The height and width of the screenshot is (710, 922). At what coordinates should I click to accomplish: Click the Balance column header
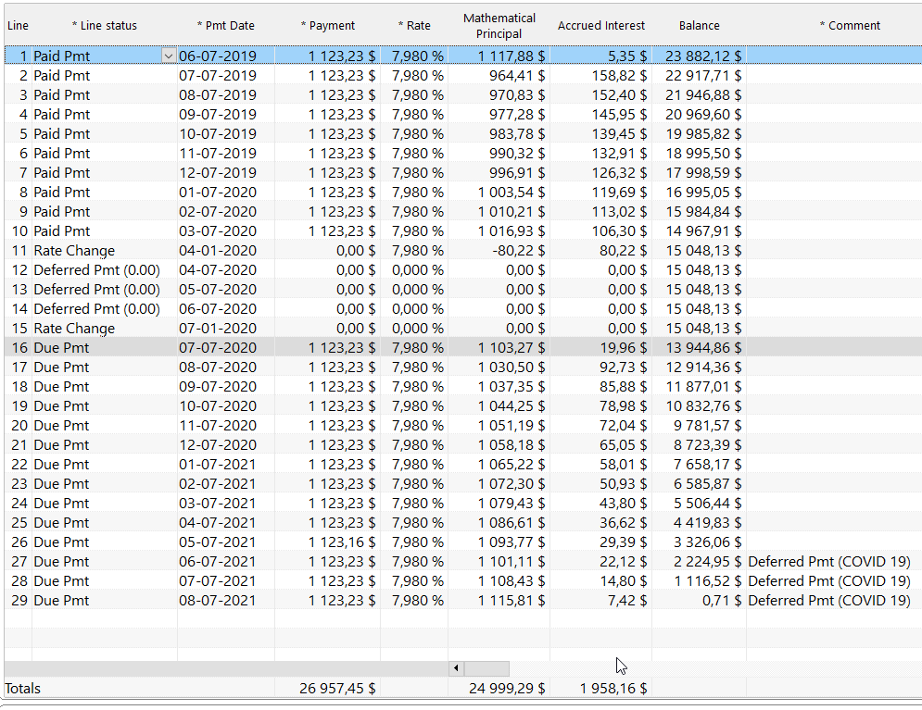[x=699, y=26]
